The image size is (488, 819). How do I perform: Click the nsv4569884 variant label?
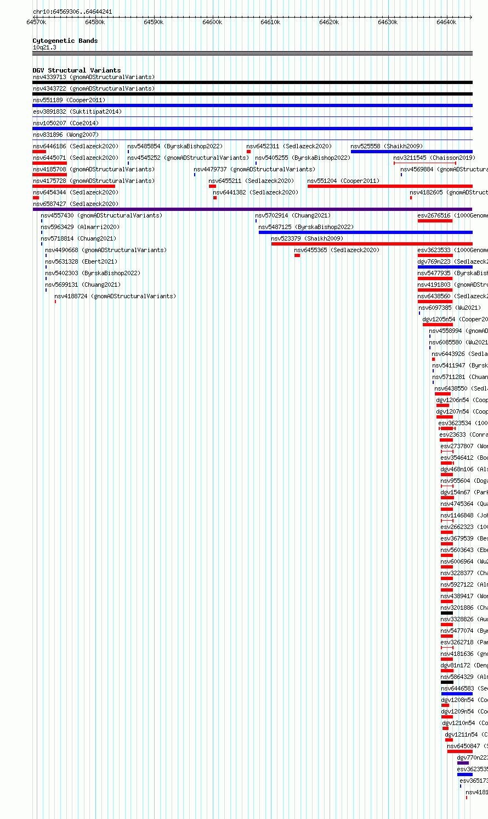(444, 169)
